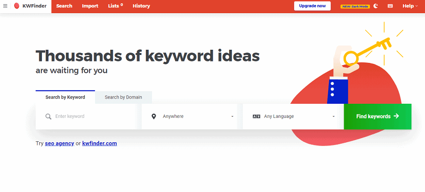Switch to Search by Domain tab
The width and height of the screenshot is (425, 192).
point(123,97)
